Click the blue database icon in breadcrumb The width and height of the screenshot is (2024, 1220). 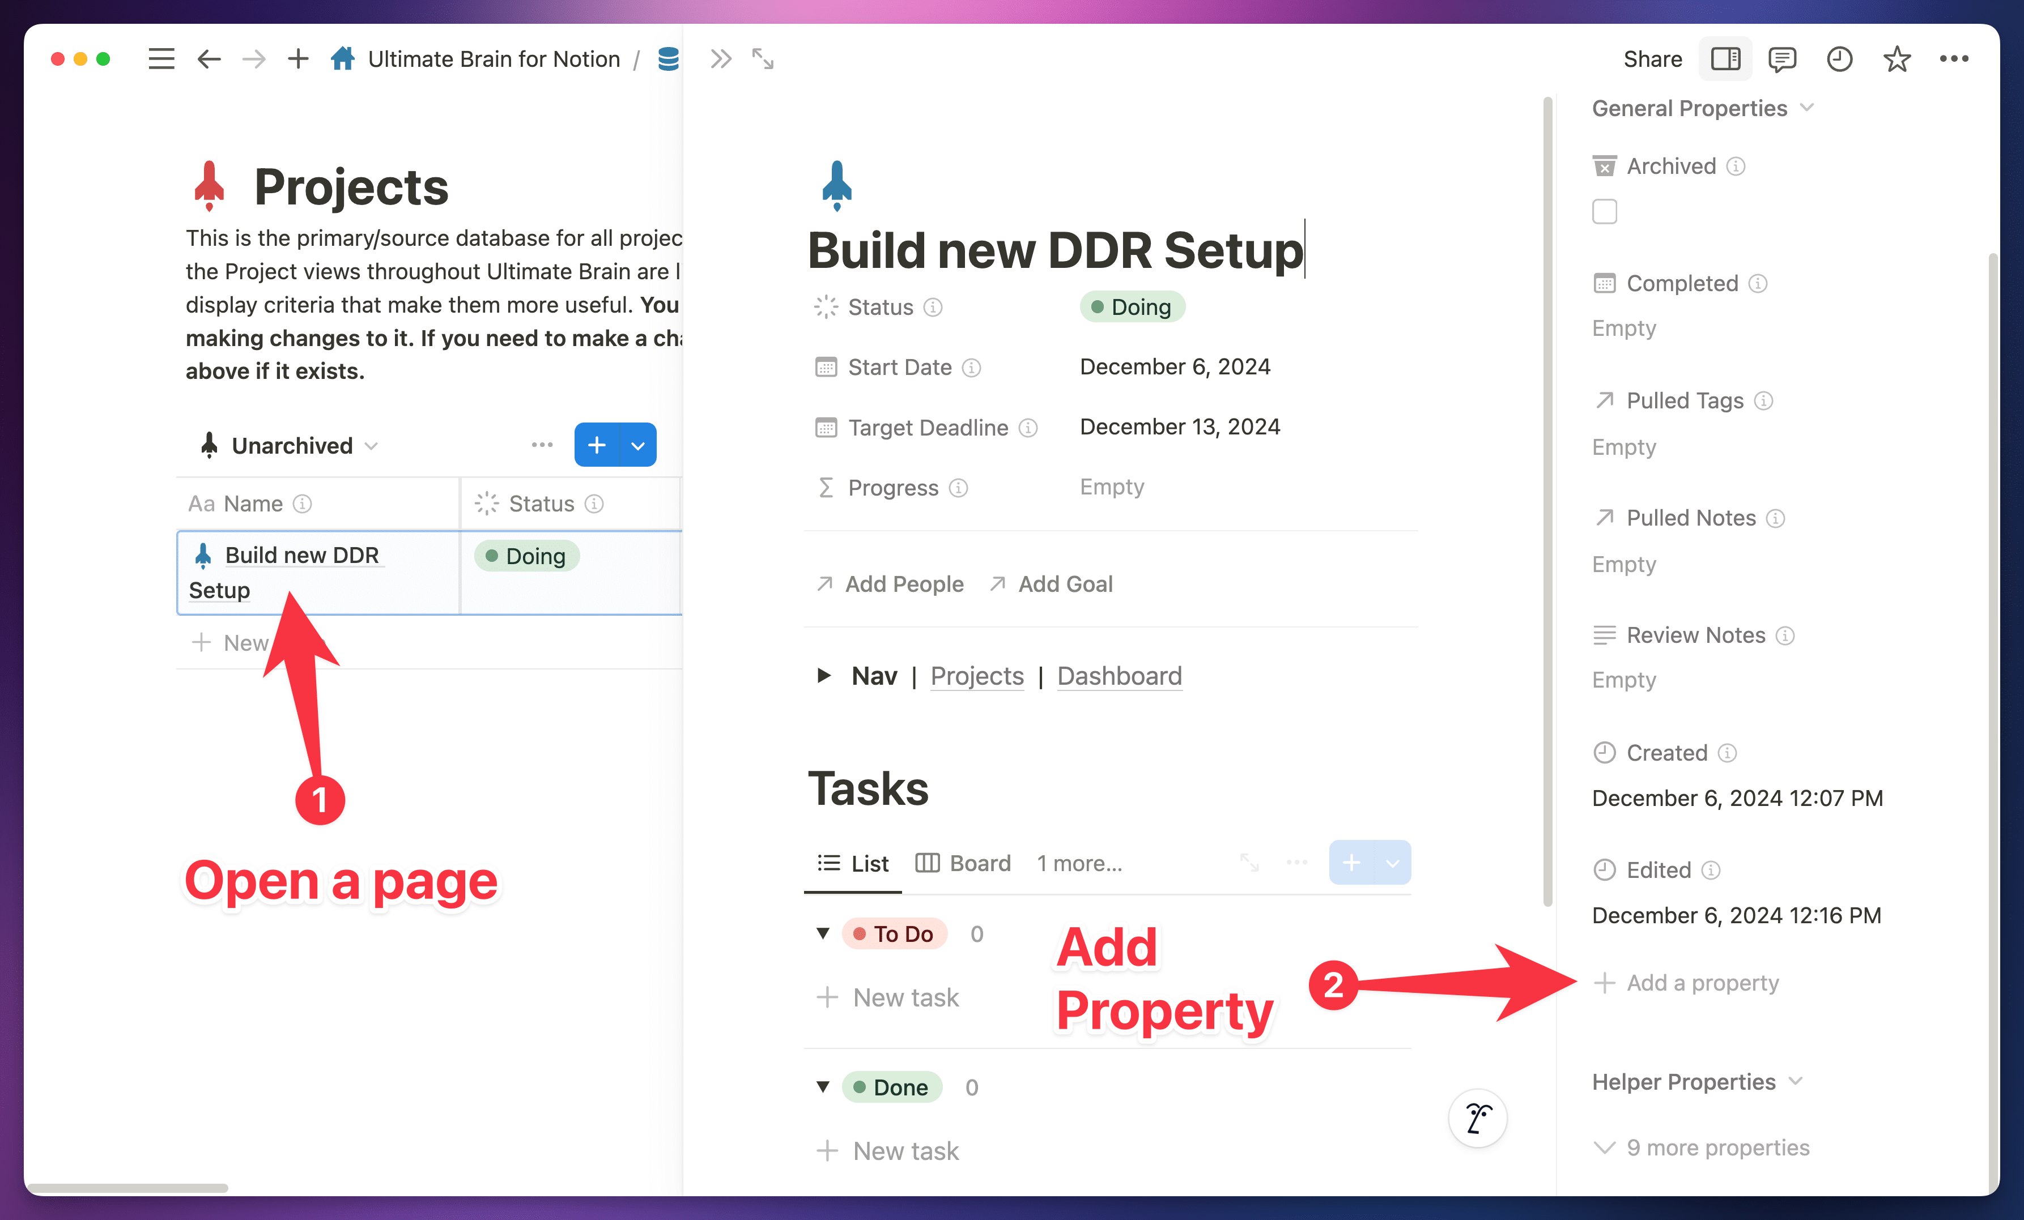pos(669,59)
